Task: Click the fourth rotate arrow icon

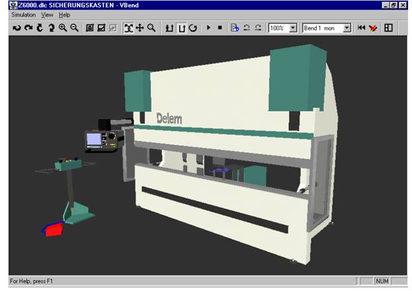Action: (51, 28)
